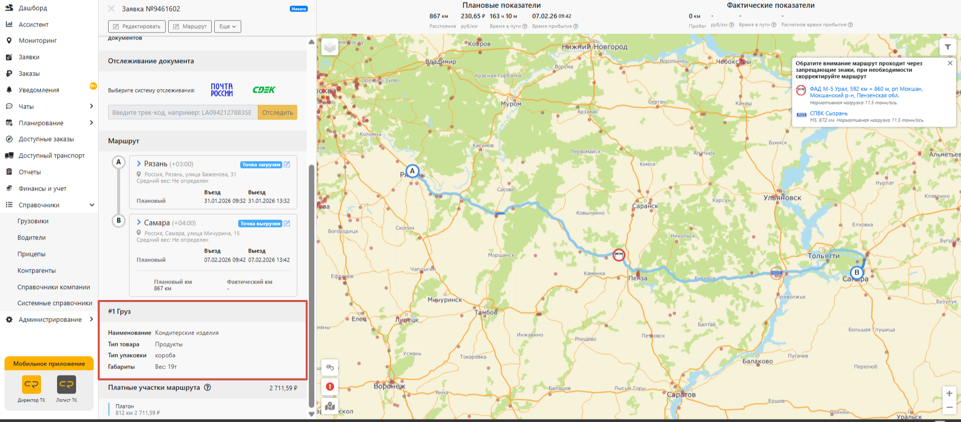The height and width of the screenshot is (422, 961).
Task: Open Водители reference list
Action: [32, 237]
